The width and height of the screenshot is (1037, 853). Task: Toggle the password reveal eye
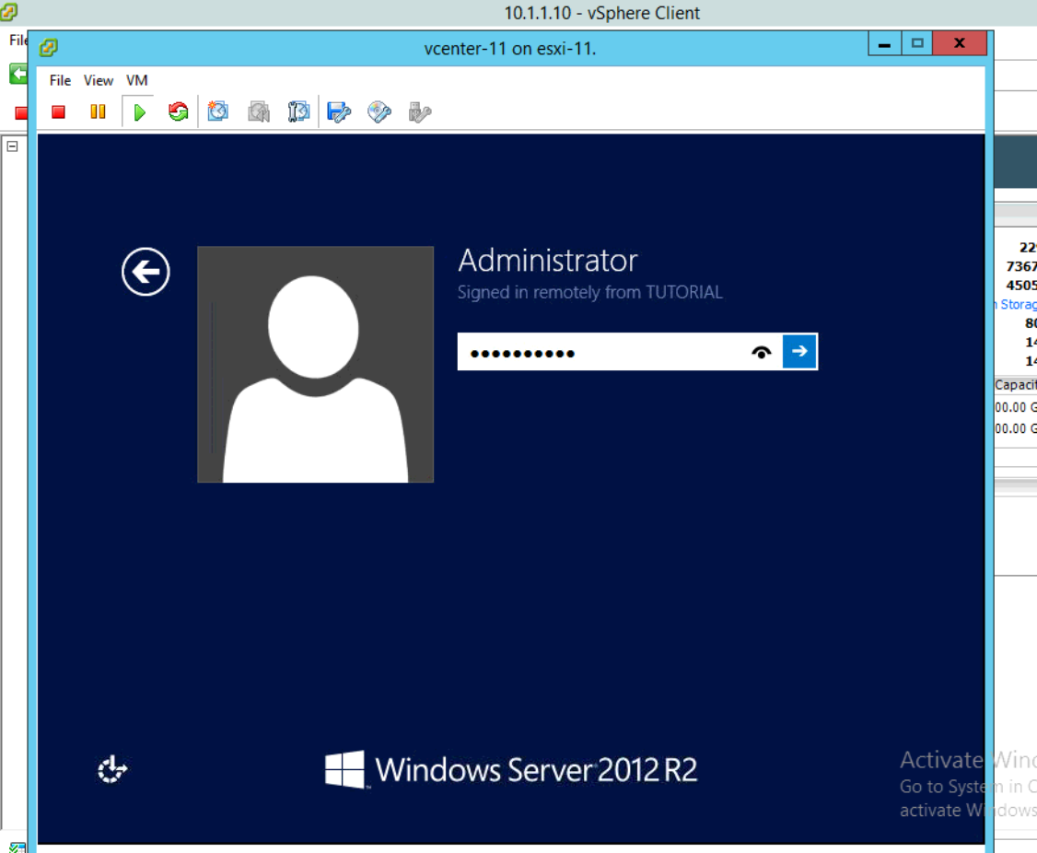pyautogui.click(x=761, y=352)
